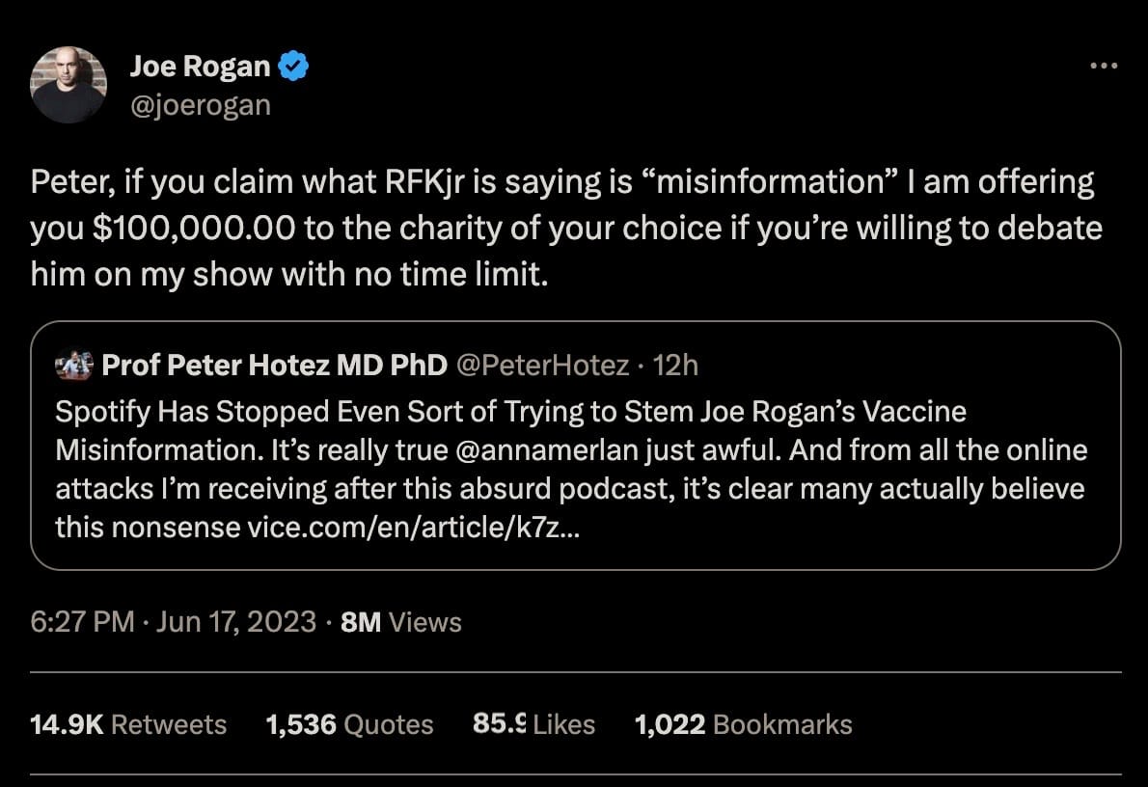Click the 1,022 Bookmarks count
The height and width of the screenshot is (787, 1148).
(743, 724)
